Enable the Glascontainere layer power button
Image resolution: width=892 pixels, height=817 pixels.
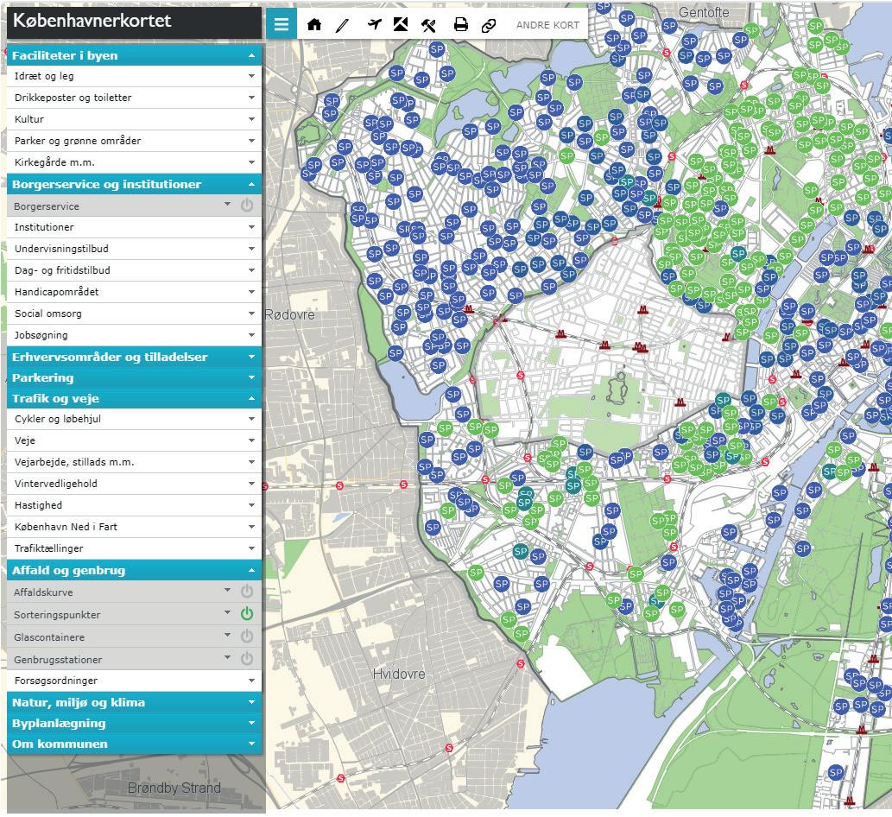point(246,636)
